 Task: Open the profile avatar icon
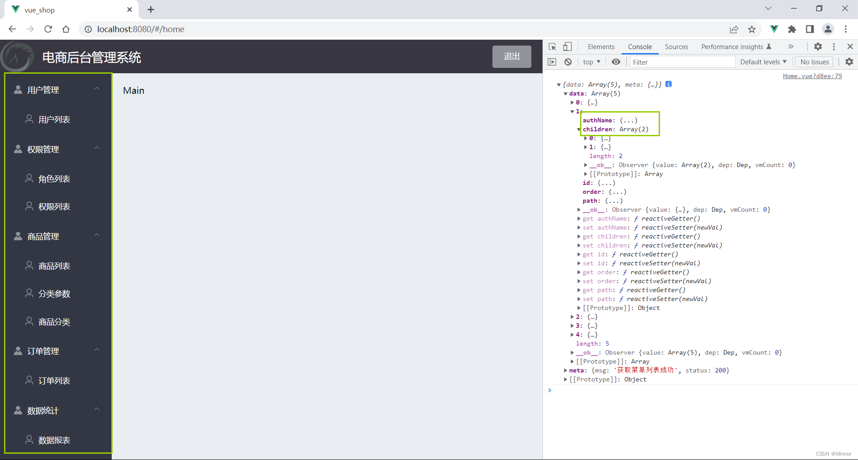coord(828,29)
